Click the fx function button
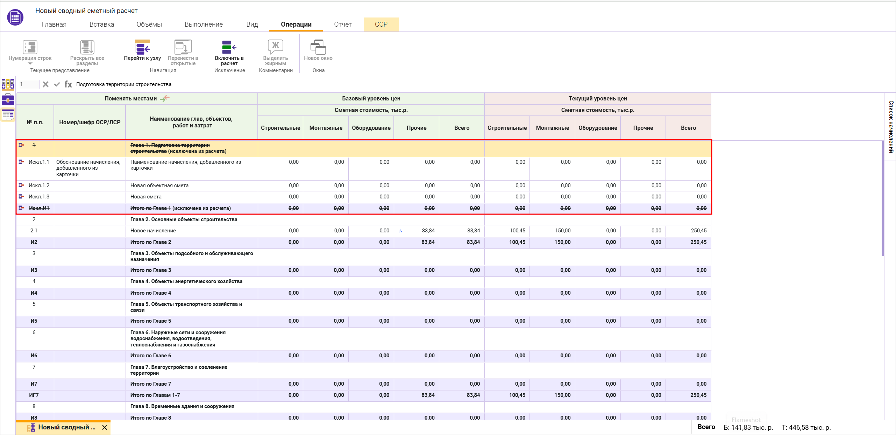The width and height of the screenshot is (896, 435). 68,84
